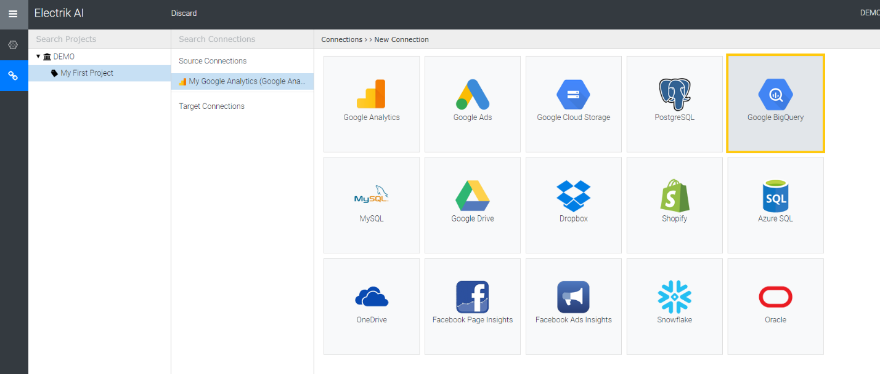Collapse the DEMO tree node
880x374 pixels.
[39, 56]
